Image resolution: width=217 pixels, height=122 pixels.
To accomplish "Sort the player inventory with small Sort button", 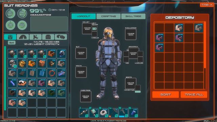I will (x=12, y=43).
